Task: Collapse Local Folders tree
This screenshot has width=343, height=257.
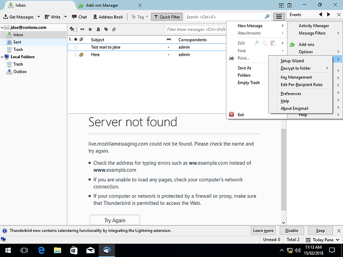Action: (2, 57)
